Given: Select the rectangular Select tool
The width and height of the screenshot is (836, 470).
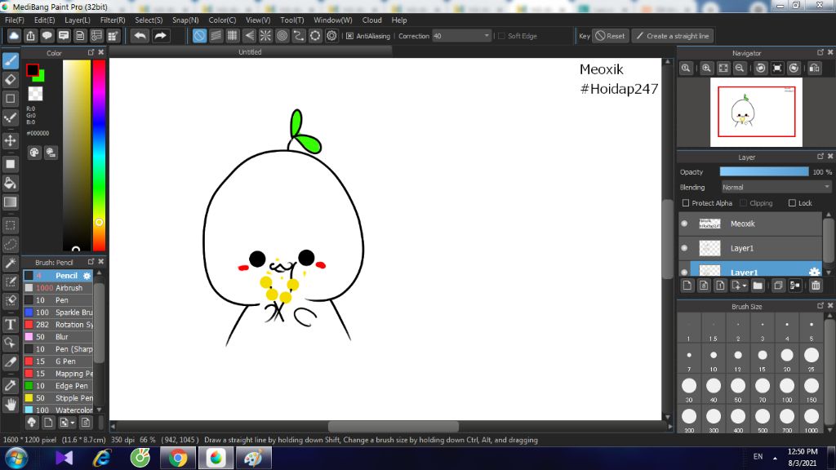Looking at the screenshot, I should click(x=10, y=225).
